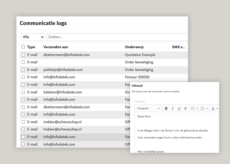Viewport: 230px width, 164px height.
Task: Tick the last visible info@infodatek.com checkbox
Action: 23,144
